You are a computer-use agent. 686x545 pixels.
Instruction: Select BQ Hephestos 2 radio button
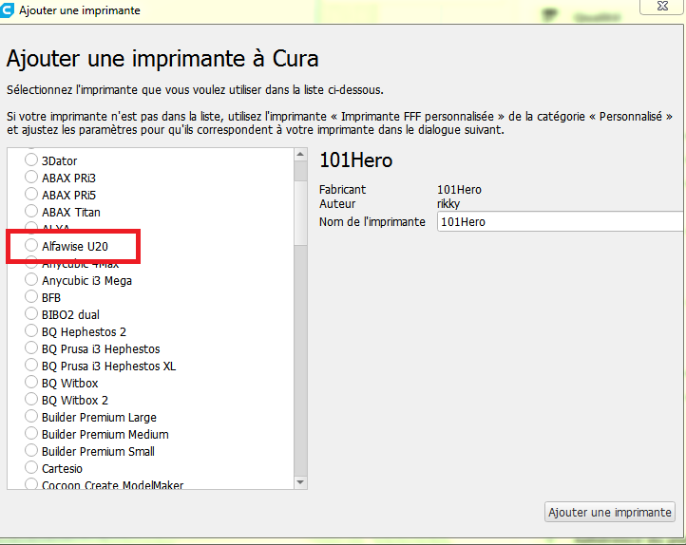point(31,330)
